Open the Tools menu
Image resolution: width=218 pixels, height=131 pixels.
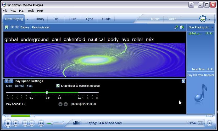coord(31,11)
